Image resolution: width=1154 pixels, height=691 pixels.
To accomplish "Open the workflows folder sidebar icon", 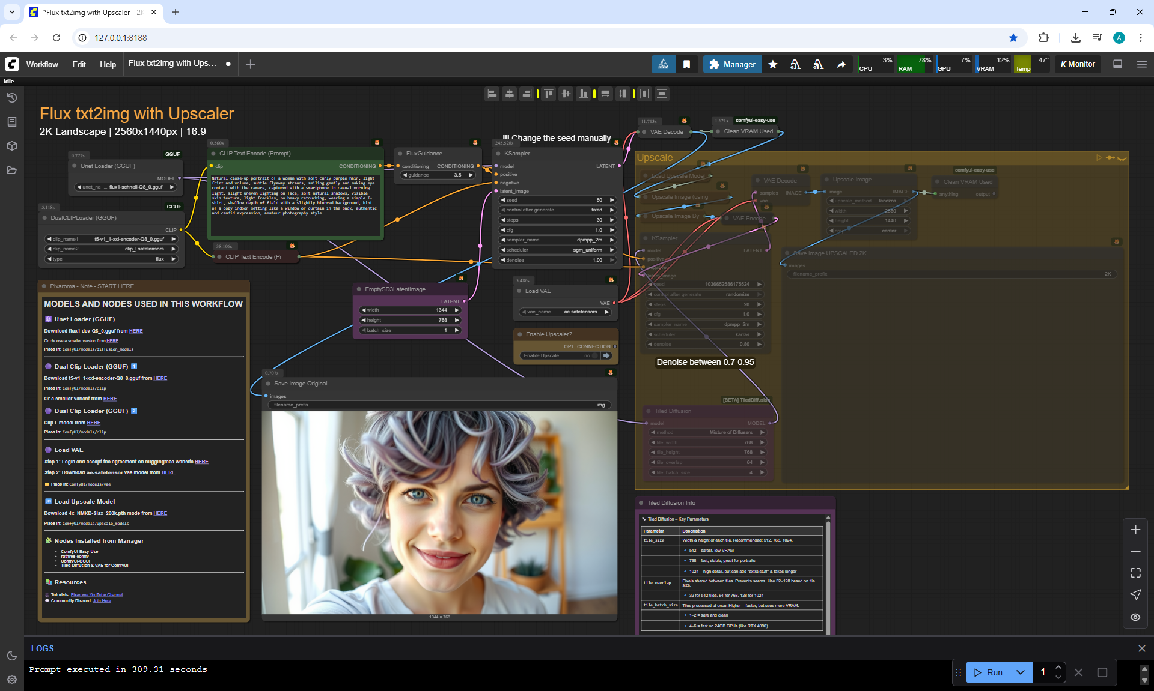I will [12, 170].
